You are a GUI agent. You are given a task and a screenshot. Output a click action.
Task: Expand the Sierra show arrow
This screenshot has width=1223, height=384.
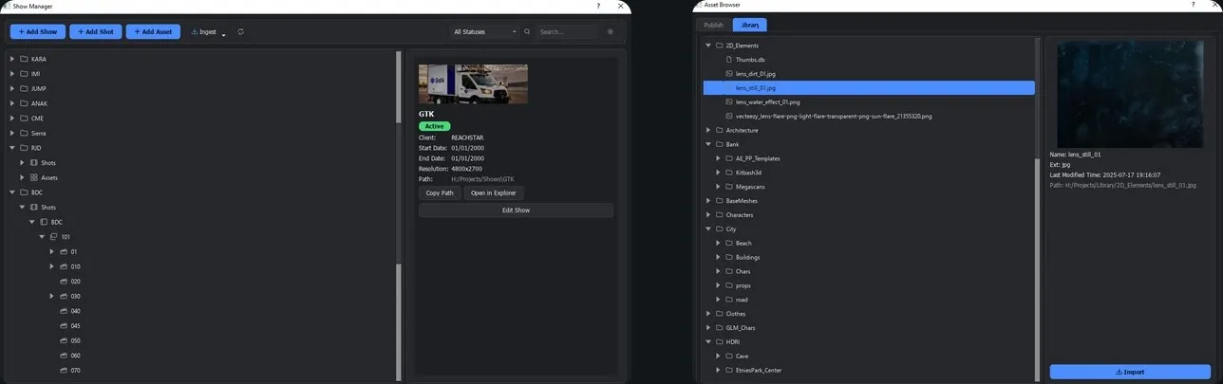click(11, 133)
